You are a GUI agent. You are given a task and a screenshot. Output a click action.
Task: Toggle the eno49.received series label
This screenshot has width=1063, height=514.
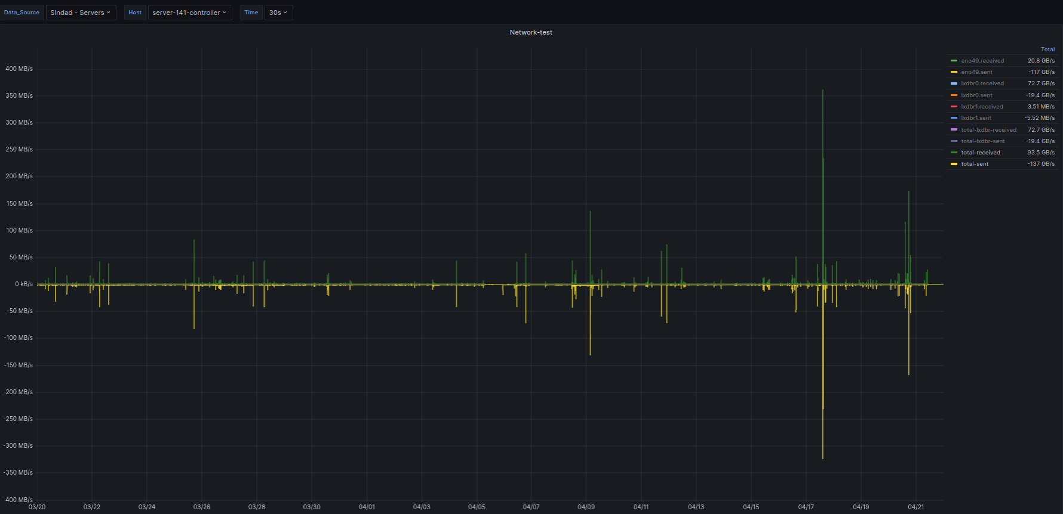(x=982, y=61)
